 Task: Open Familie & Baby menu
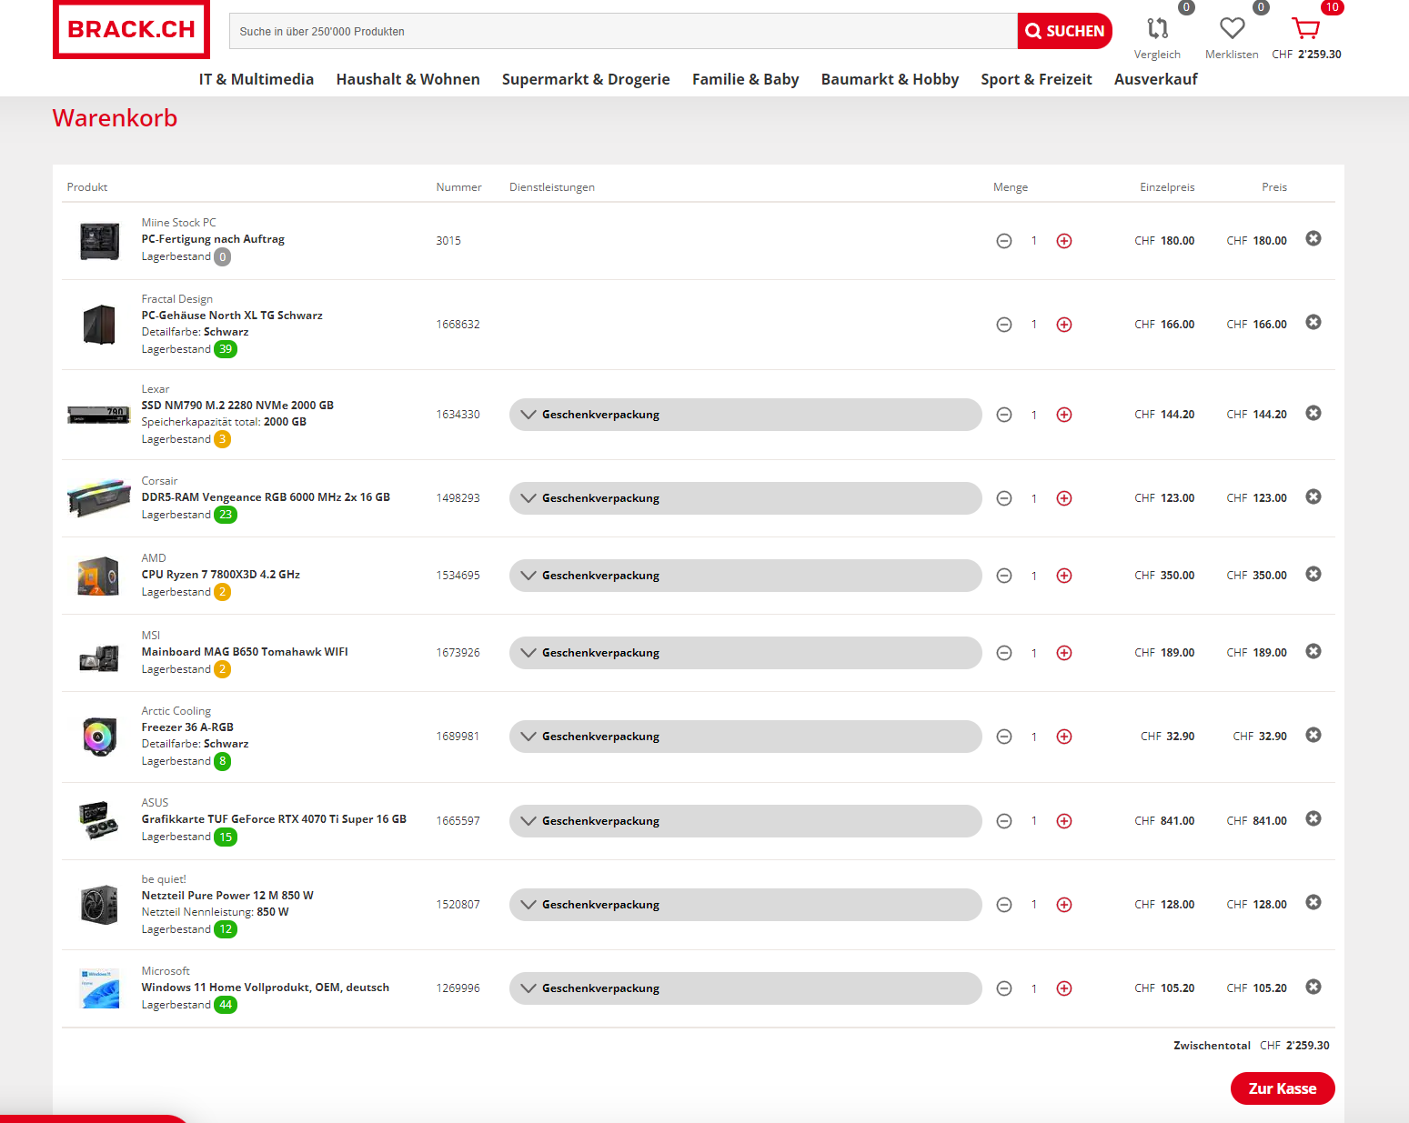pyautogui.click(x=745, y=79)
